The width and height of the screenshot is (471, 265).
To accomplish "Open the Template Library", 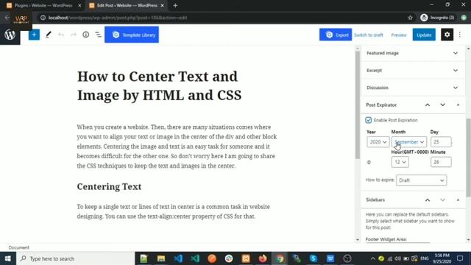I will pyautogui.click(x=132, y=35).
